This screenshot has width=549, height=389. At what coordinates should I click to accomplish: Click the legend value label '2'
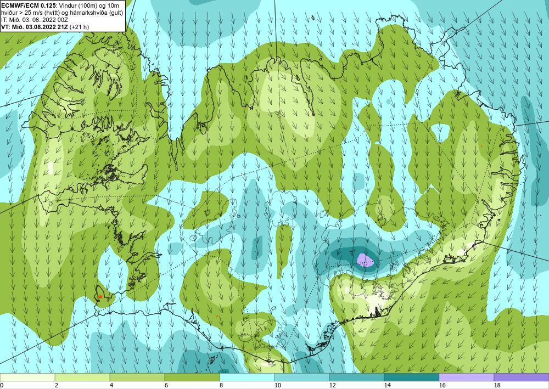(56, 386)
